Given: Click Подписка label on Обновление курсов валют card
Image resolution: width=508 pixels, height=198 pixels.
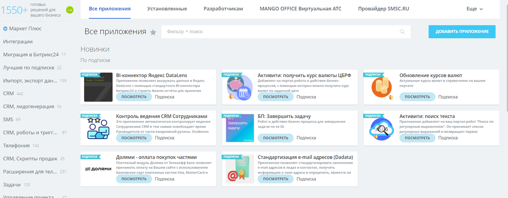Looking at the screenshot, I should click(x=448, y=97).
